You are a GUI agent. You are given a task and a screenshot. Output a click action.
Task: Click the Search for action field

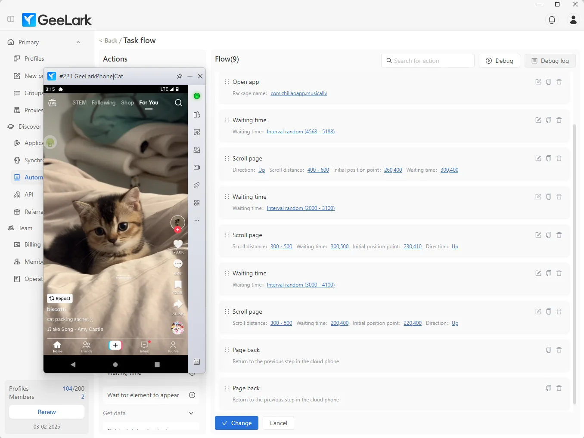pyautogui.click(x=428, y=61)
